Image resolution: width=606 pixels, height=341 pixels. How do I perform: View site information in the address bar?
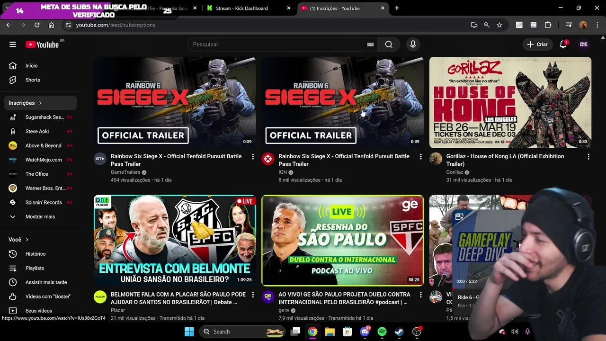click(68, 25)
